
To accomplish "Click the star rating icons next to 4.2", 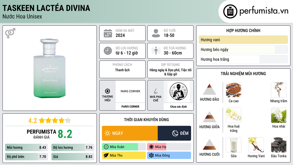I will 55,121.
